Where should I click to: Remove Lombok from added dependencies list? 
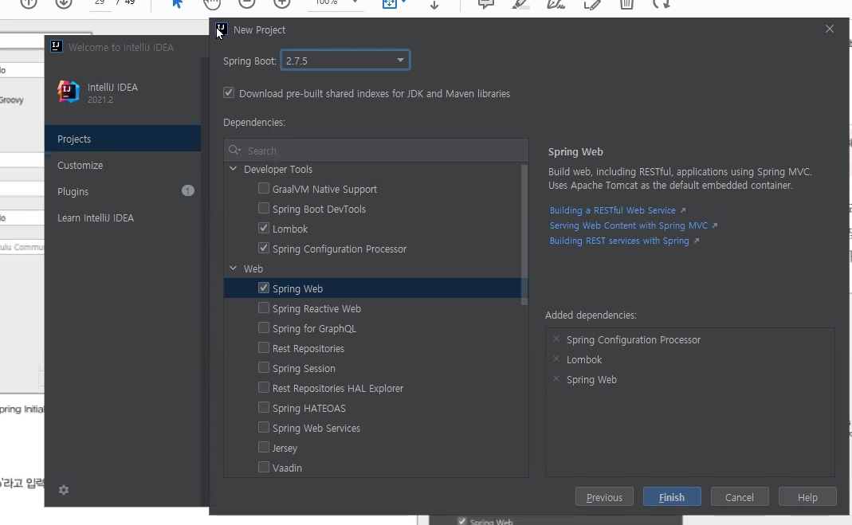(556, 358)
